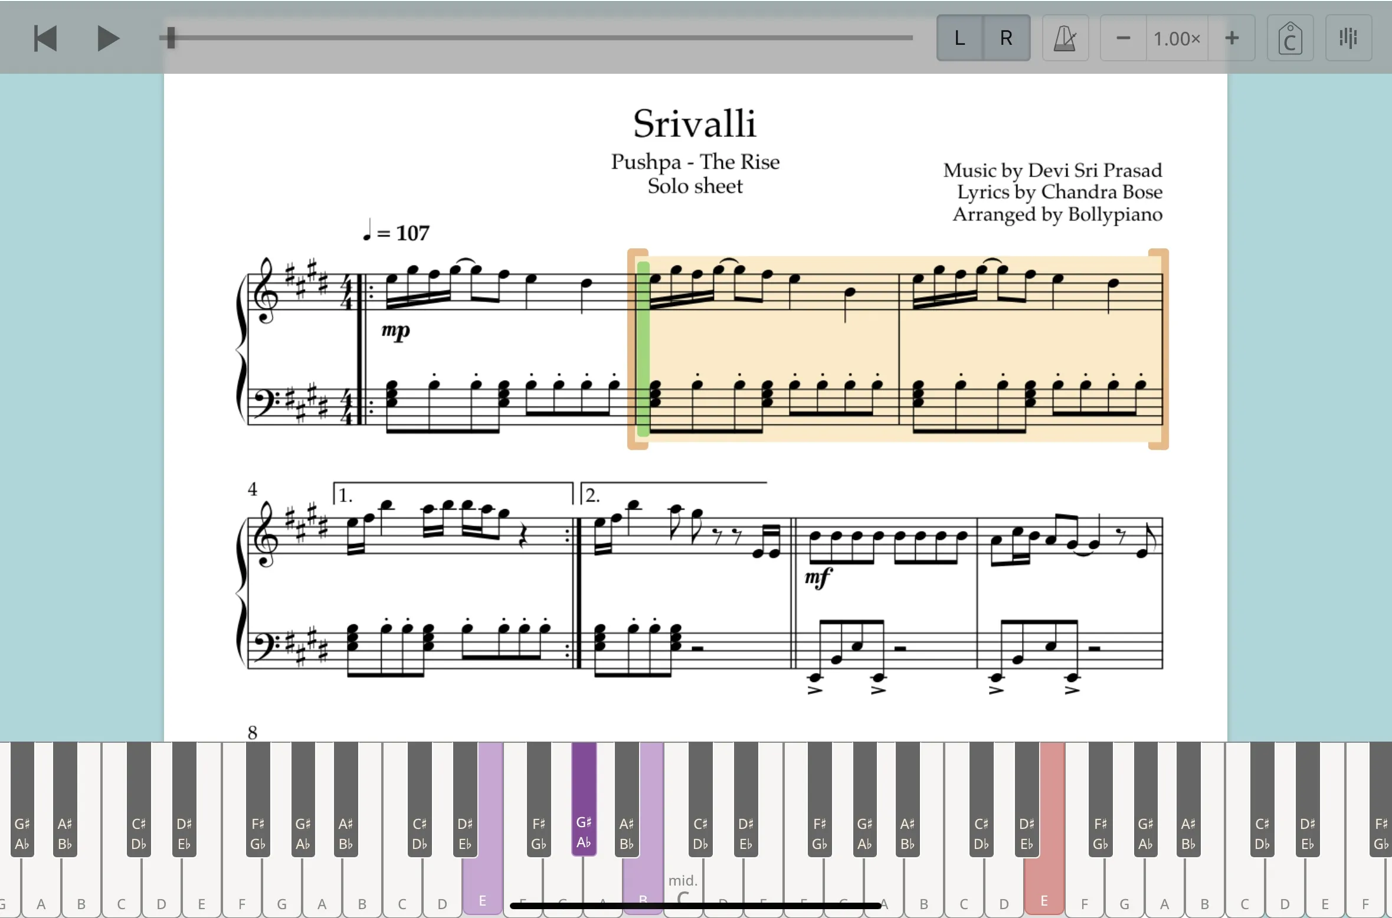The width and height of the screenshot is (1392, 918).
Task: Click measure number 8 in the score
Action: (x=253, y=733)
